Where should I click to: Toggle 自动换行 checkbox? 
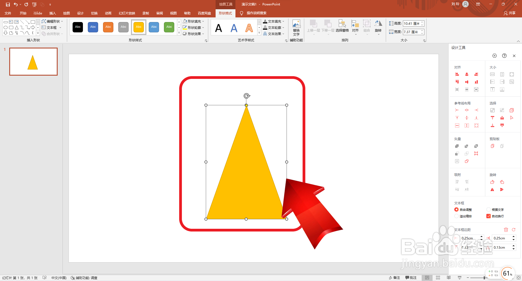pos(489,216)
